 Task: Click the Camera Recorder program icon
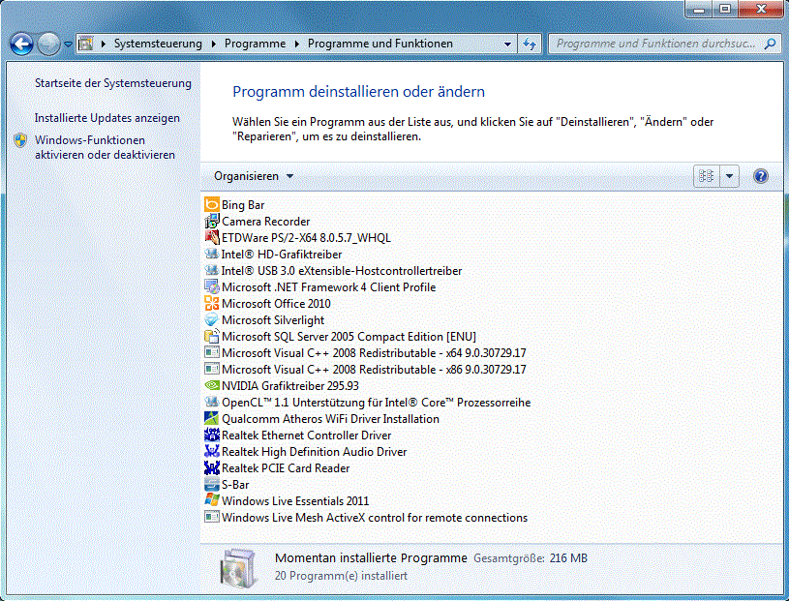212,222
